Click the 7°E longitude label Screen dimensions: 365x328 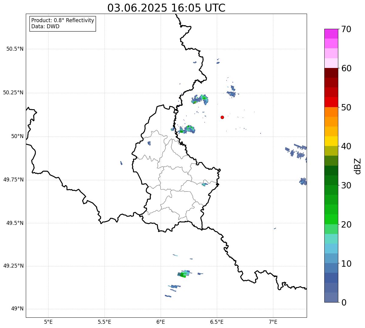(273, 322)
